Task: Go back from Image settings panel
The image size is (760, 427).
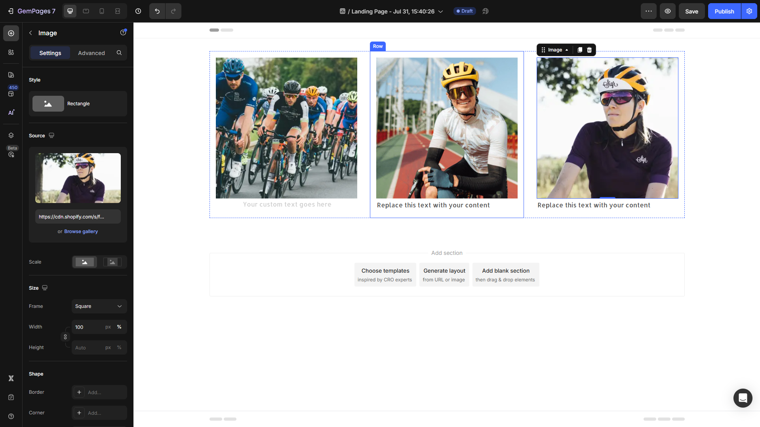Action: click(30, 33)
